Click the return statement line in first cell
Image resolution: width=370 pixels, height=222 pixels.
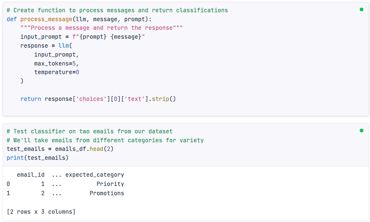98,99
